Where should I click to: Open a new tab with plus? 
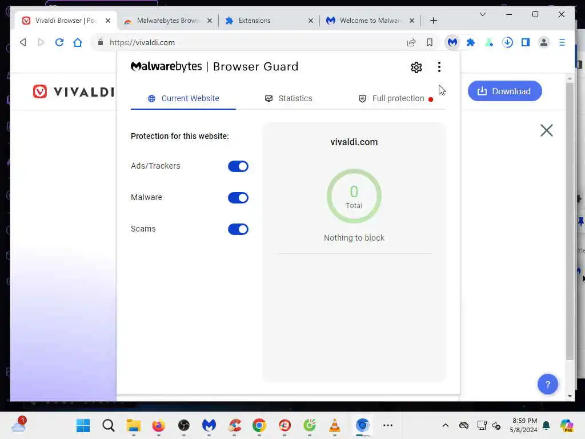(x=434, y=21)
